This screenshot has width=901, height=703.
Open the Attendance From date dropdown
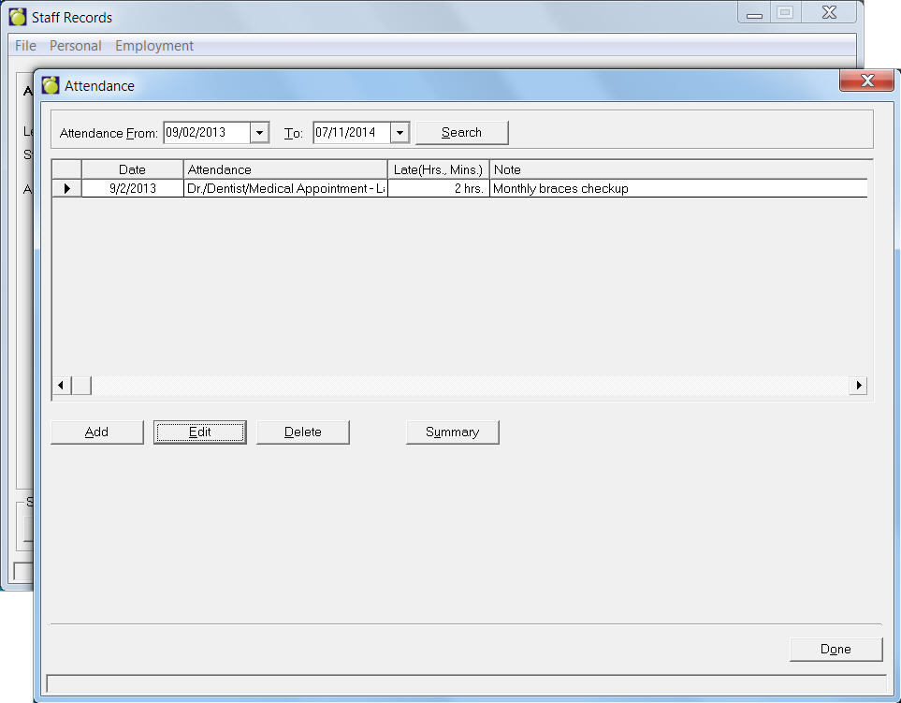click(260, 133)
